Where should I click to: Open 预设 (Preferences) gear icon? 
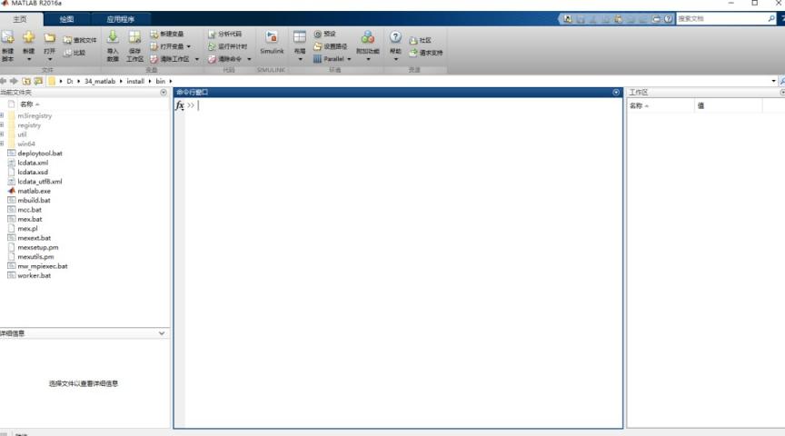coord(317,34)
